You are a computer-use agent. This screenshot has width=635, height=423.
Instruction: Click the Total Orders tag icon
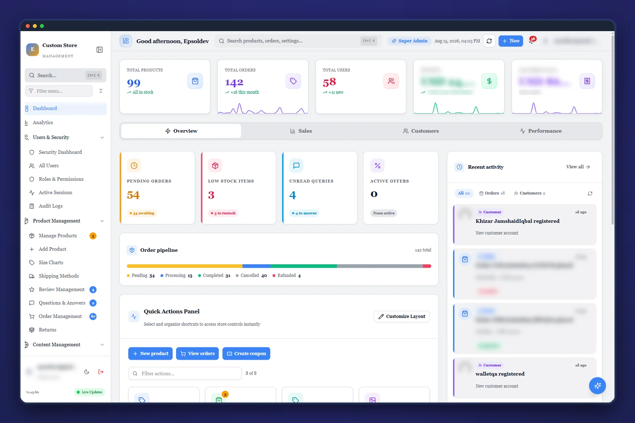click(x=293, y=81)
